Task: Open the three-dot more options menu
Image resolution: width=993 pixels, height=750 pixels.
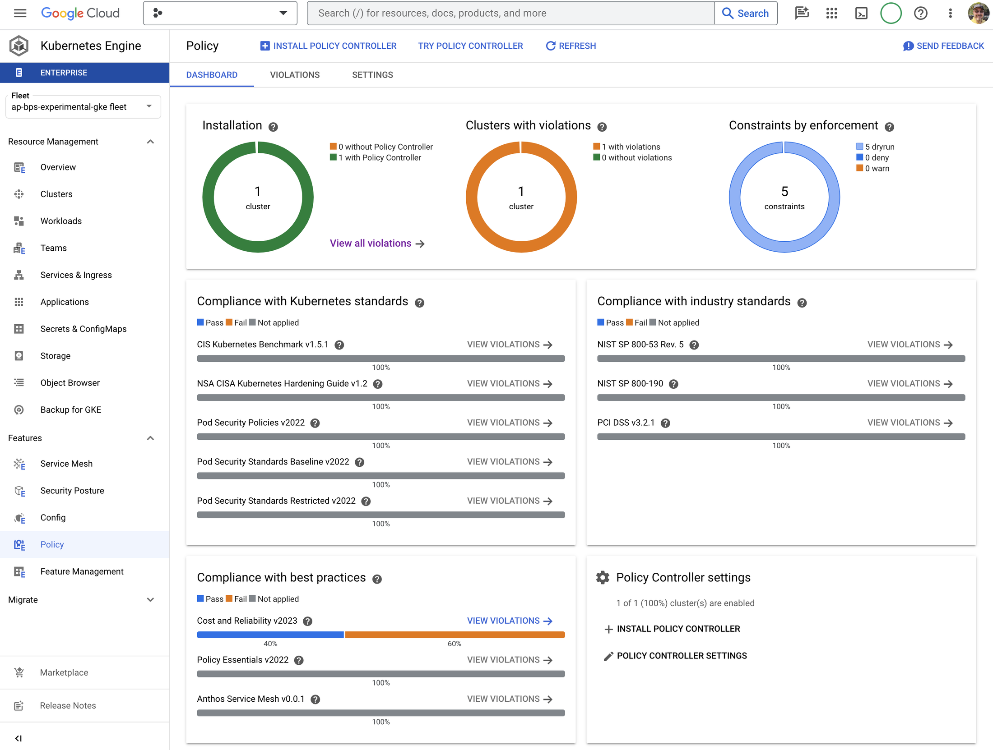Action: (950, 13)
